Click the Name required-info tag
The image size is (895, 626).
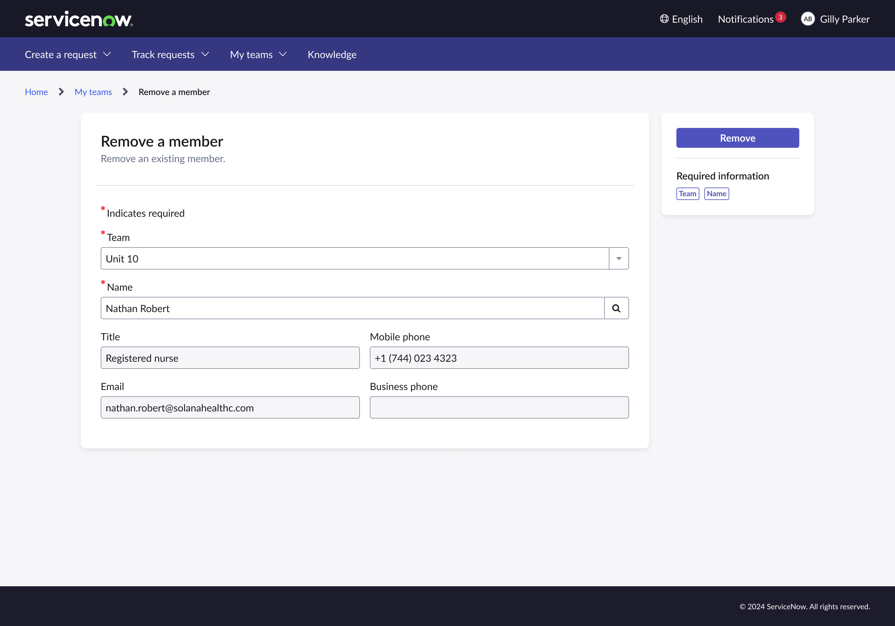(x=717, y=193)
